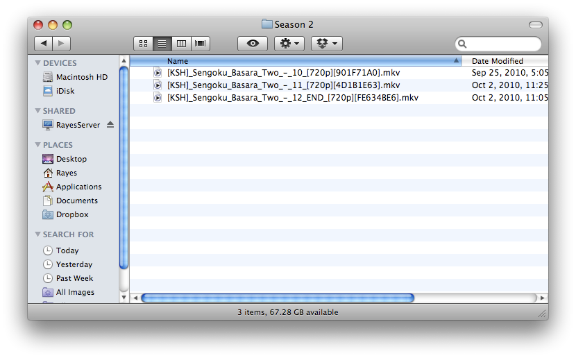The width and height of the screenshot is (576, 358).
Task: Click the Yesterday clock icon
Action: [x=48, y=264]
